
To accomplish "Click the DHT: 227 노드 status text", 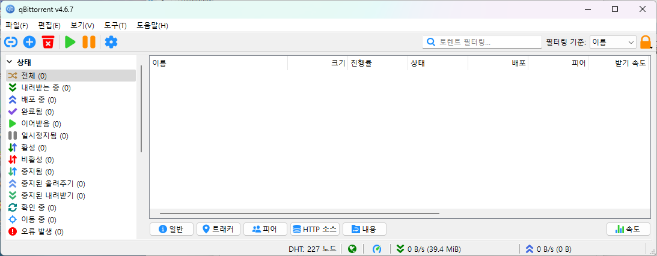I will pos(312,249).
